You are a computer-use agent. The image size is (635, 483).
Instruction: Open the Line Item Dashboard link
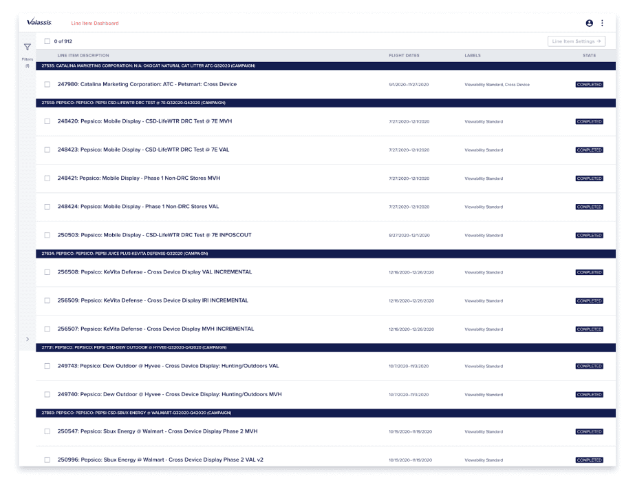point(95,23)
